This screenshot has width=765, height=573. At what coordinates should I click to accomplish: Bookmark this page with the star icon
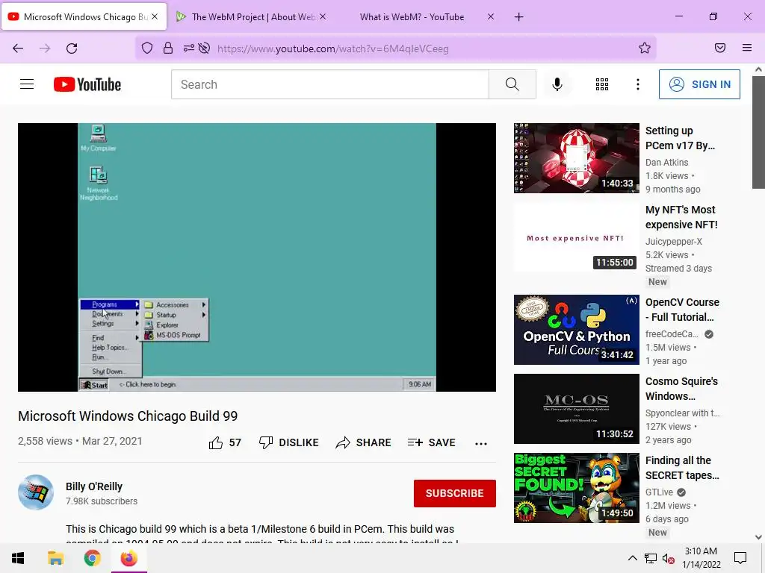click(x=645, y=48)
